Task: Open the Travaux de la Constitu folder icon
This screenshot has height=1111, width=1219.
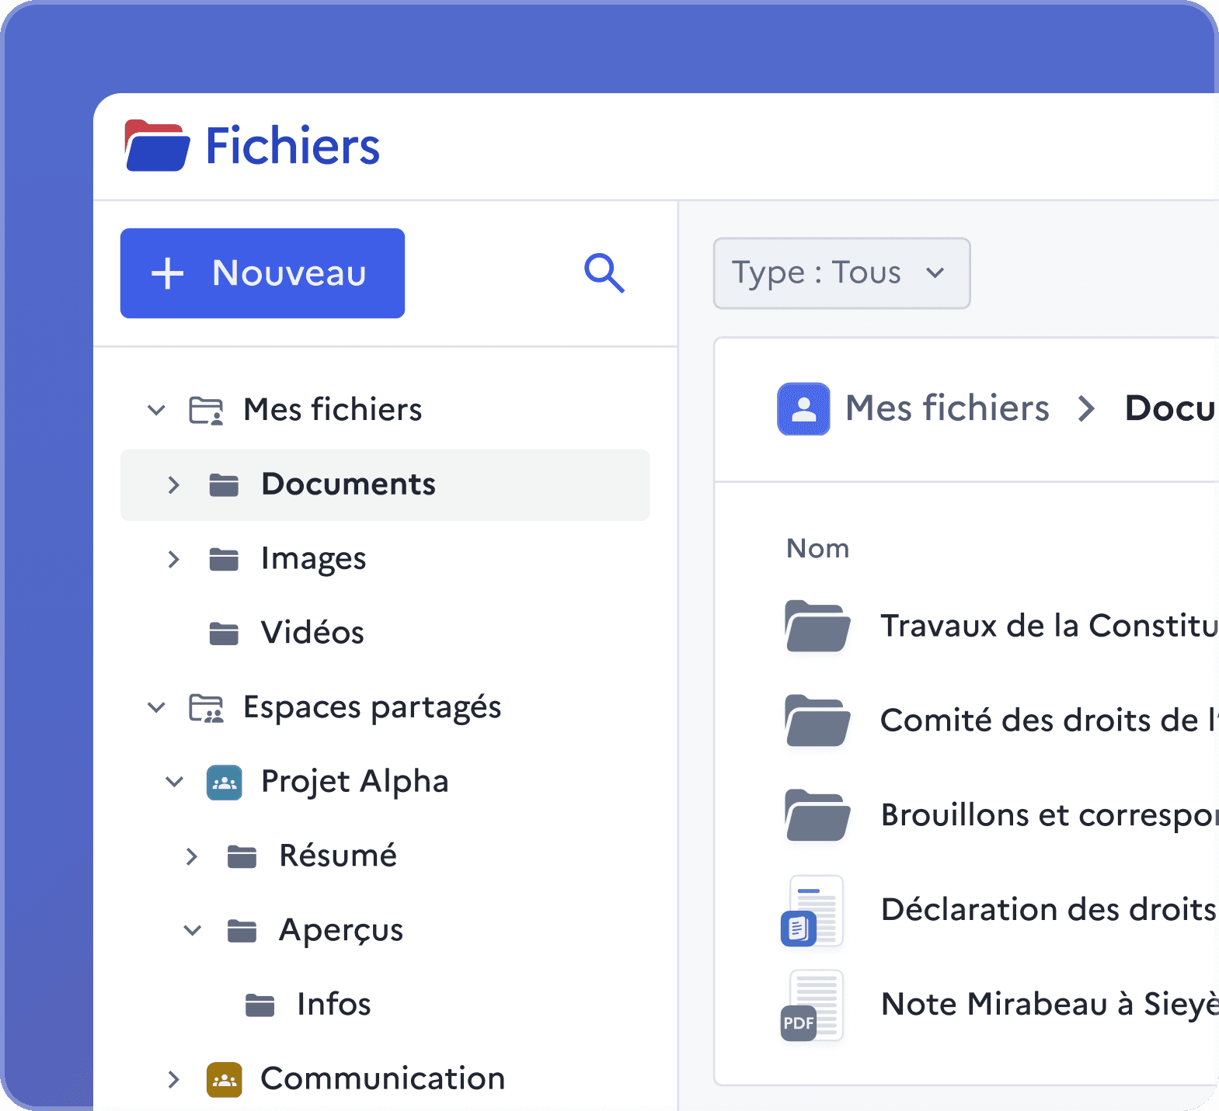Action: tap(817, 626)
